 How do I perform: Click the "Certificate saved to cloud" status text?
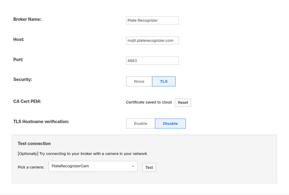(x=149, y=102)
